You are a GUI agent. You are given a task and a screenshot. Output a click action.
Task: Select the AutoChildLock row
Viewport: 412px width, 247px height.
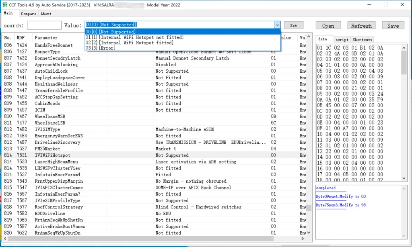point(154,71)
